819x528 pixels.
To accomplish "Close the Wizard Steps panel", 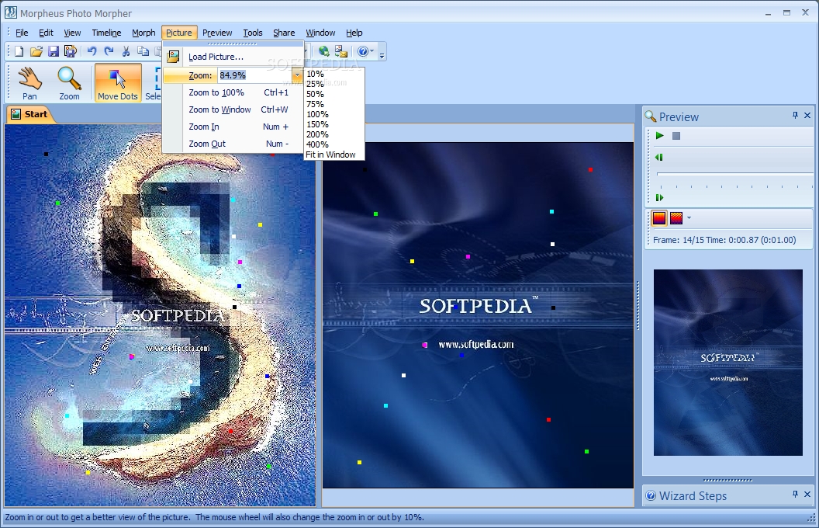I will pyautogui.click(x=807, y=494).
